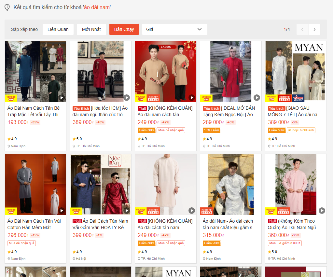The width and height of the screenshot is (333, 277).
Task: Click the #ShopThinhHanh tag
Action: [301, 130]
